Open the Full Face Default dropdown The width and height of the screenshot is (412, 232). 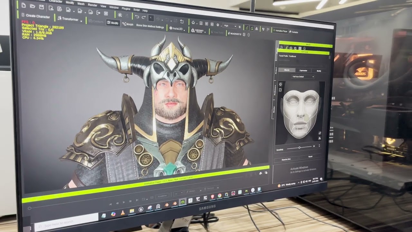303,77
